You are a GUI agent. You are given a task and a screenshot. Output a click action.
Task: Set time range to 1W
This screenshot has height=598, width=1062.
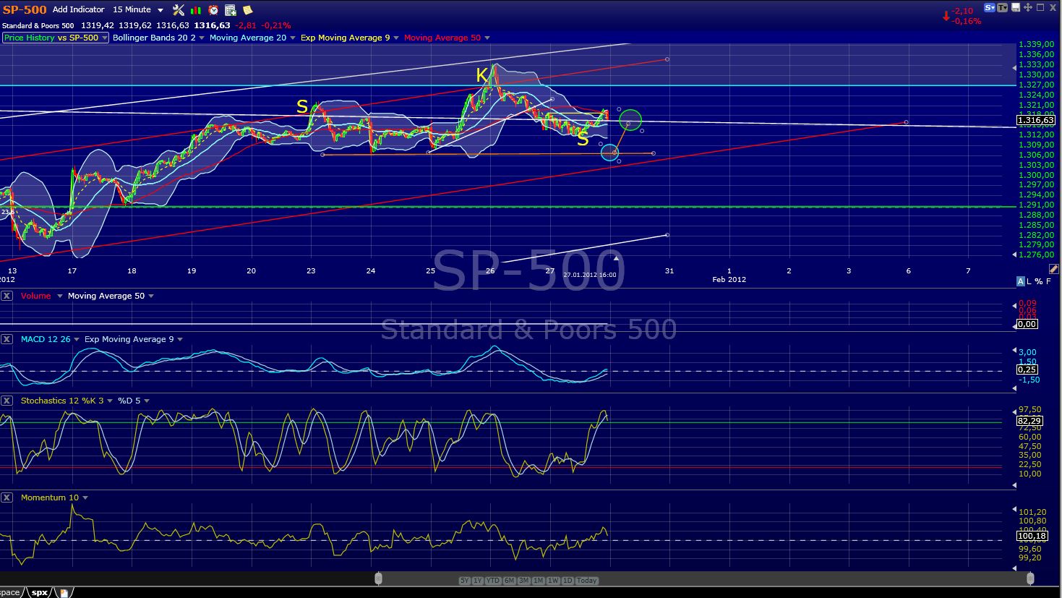pyautogui.click(x=553, y=581)
